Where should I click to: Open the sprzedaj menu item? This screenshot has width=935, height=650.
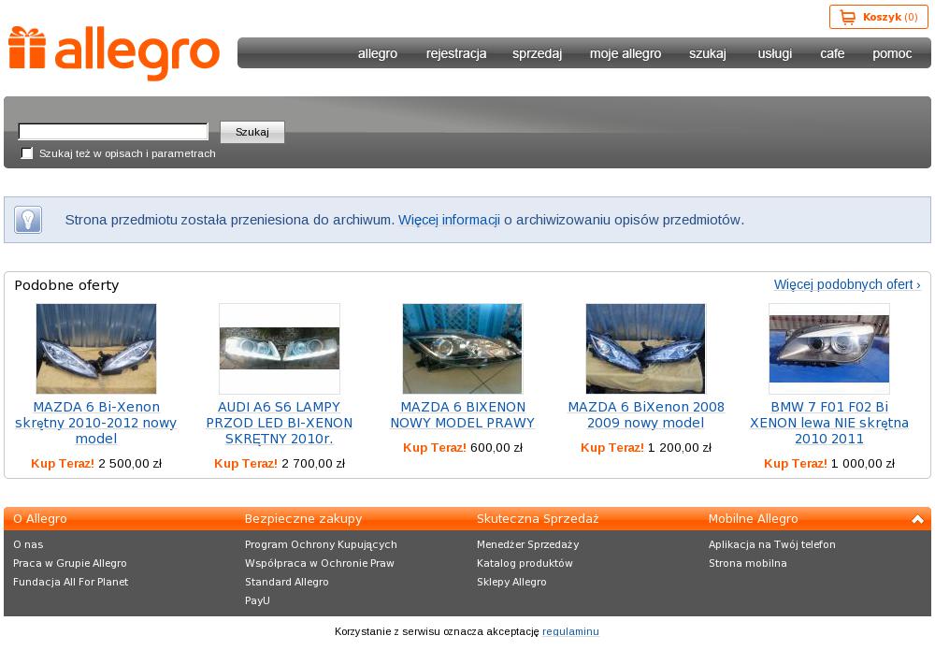pyautogui.click(x=538, y=53)
